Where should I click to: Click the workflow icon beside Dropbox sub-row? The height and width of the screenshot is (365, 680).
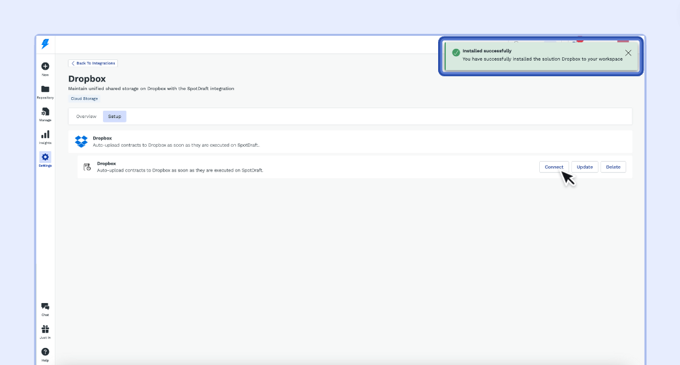87,167
